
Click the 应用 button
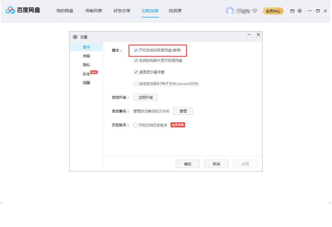(245, 164)
